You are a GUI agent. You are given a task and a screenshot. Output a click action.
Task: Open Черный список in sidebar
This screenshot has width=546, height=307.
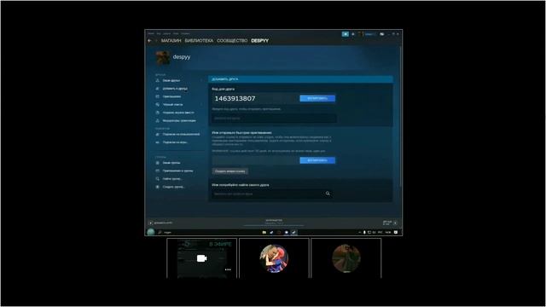[172, 104]
